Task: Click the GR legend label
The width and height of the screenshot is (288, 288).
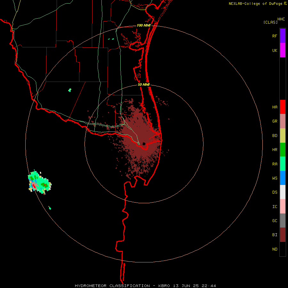Action: point(275,121)
